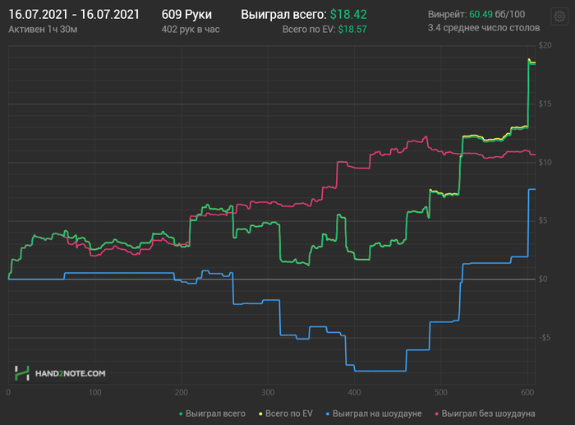Click the -$5 y-axis label
The height and width of the screenshot is (425, 575).
pyautogui.click(x=545, y=337)
